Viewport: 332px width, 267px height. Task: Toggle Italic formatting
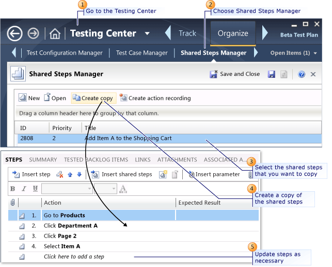coord(24,189)
